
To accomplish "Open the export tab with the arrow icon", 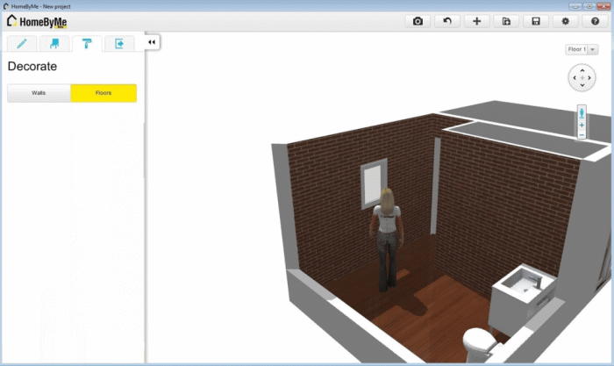I will click(x=119, y=44).
